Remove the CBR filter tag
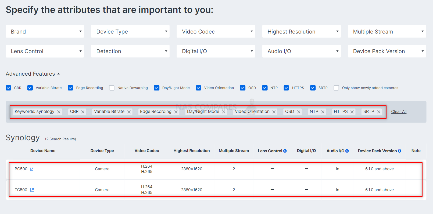 pyautogui.click(x=83, y=112)
